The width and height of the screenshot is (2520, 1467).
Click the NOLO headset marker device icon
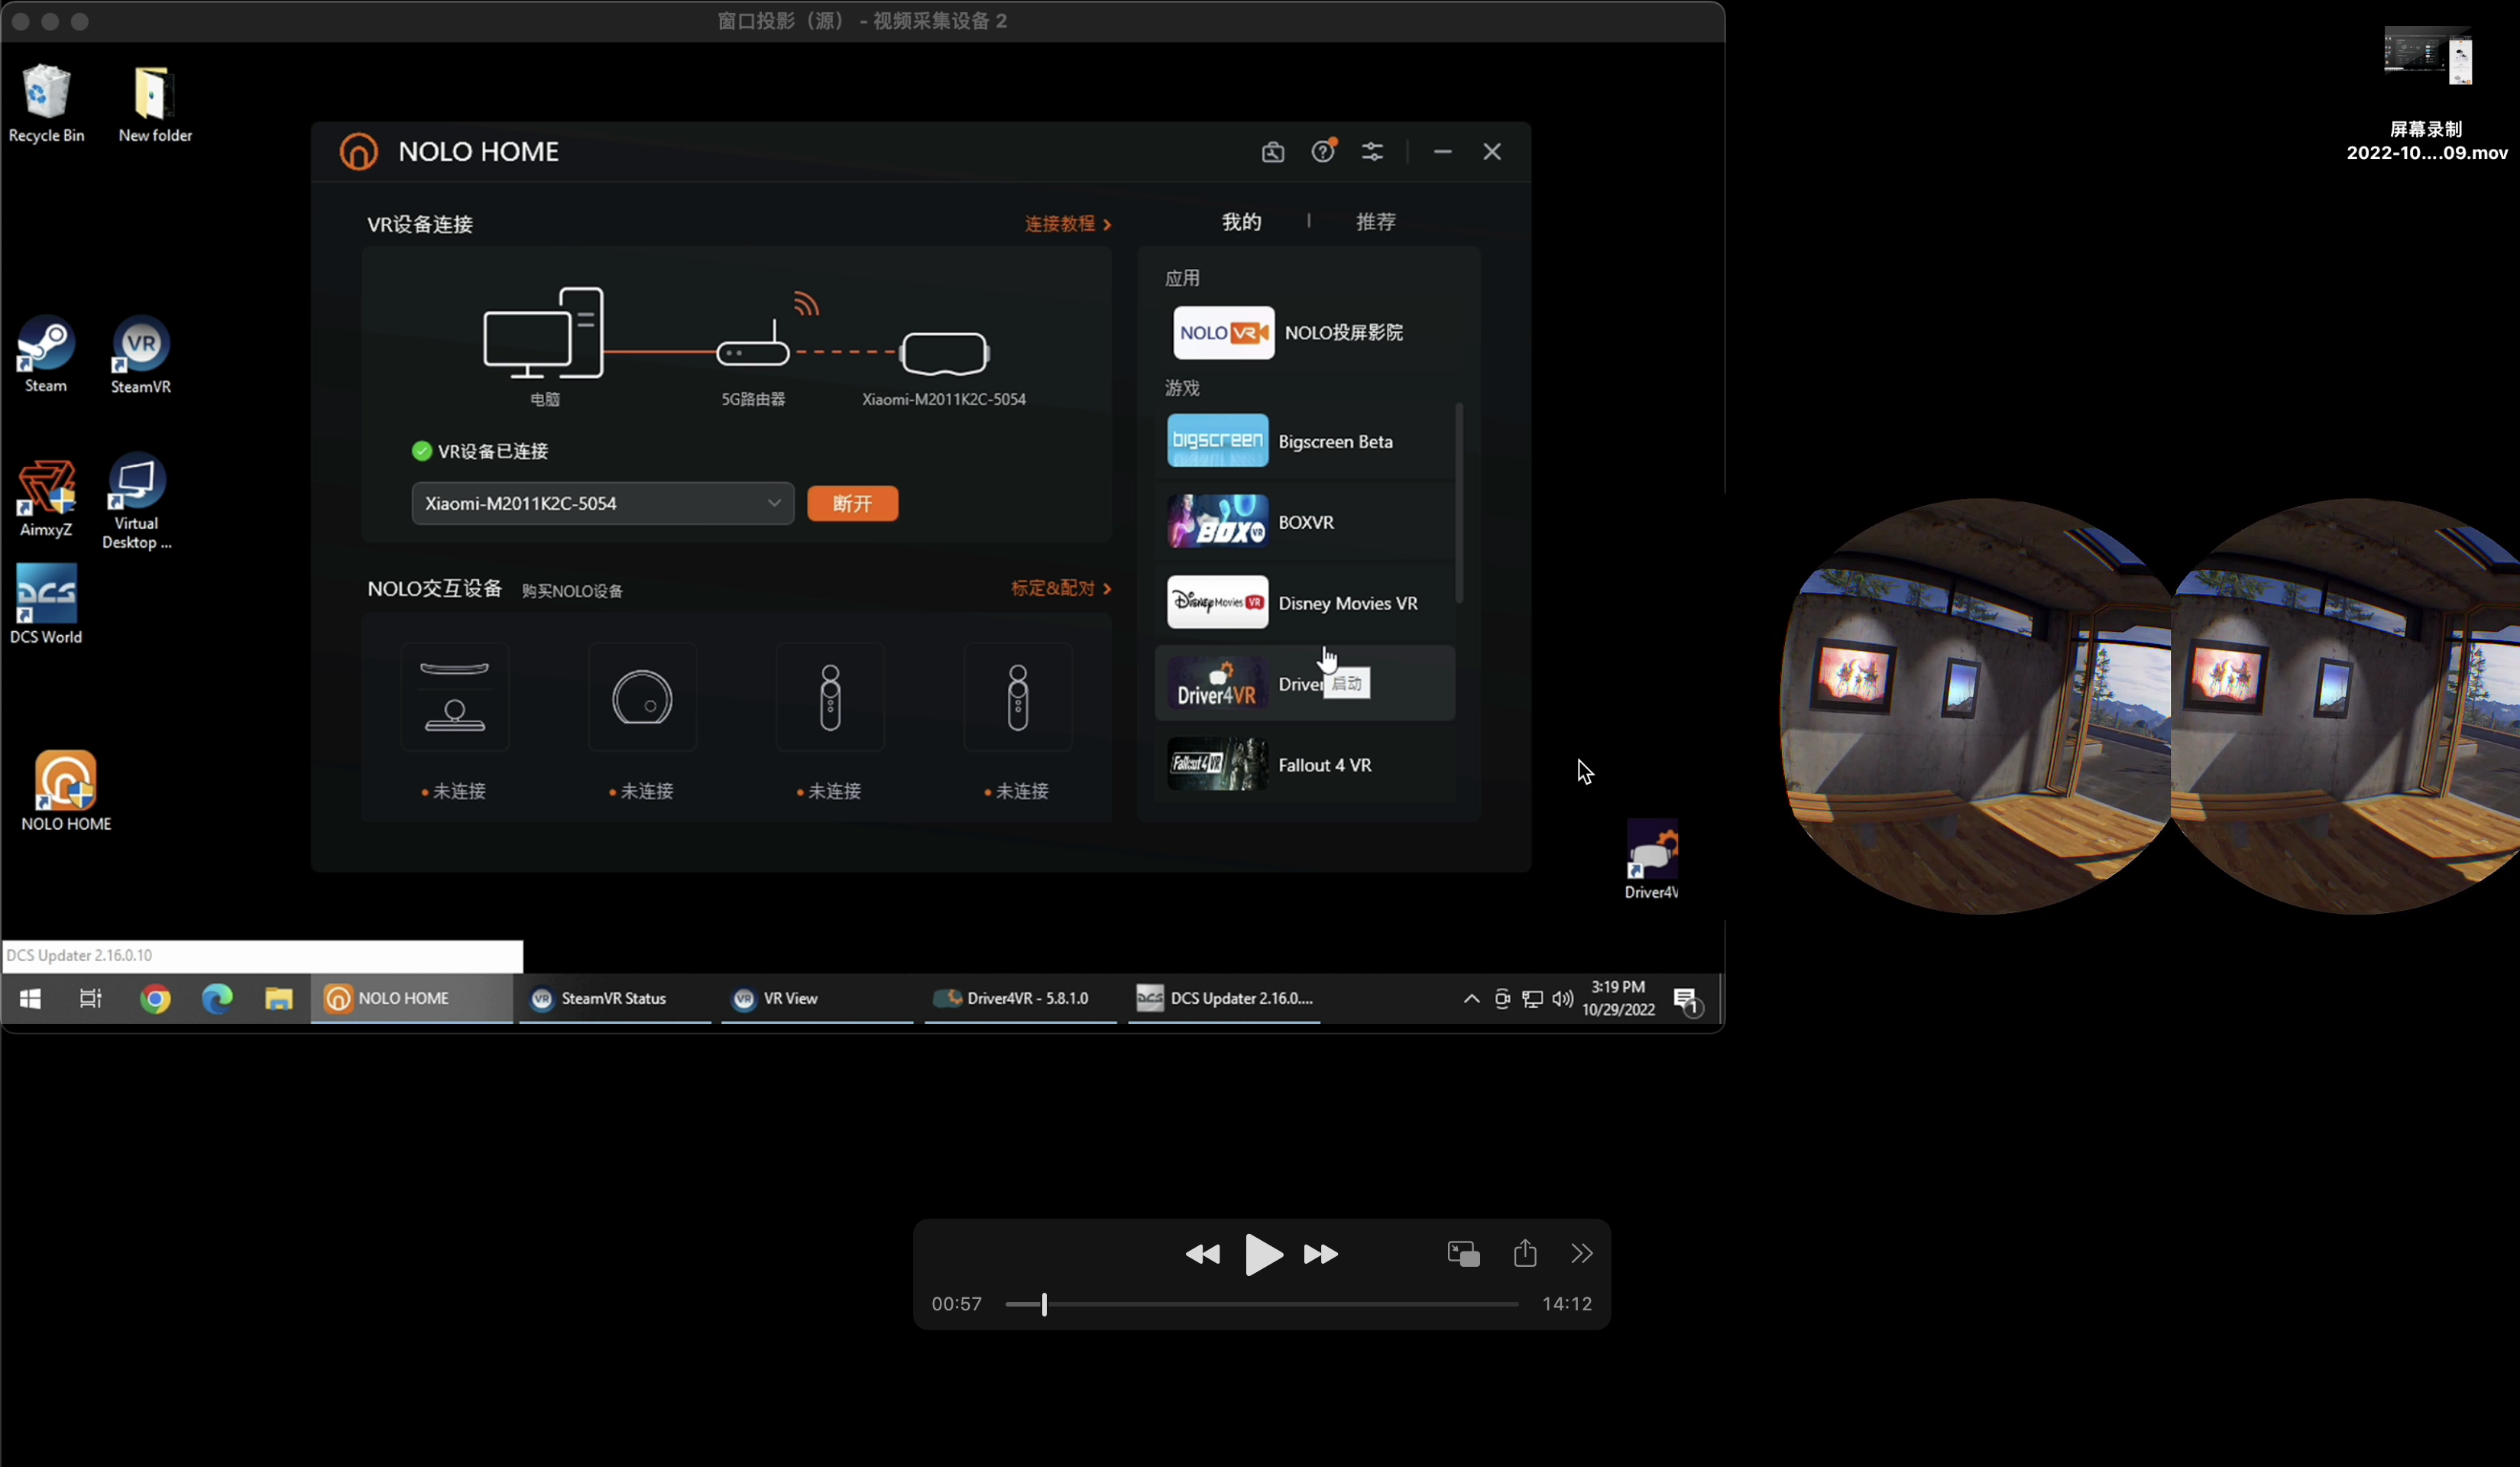tap(642, 697)
